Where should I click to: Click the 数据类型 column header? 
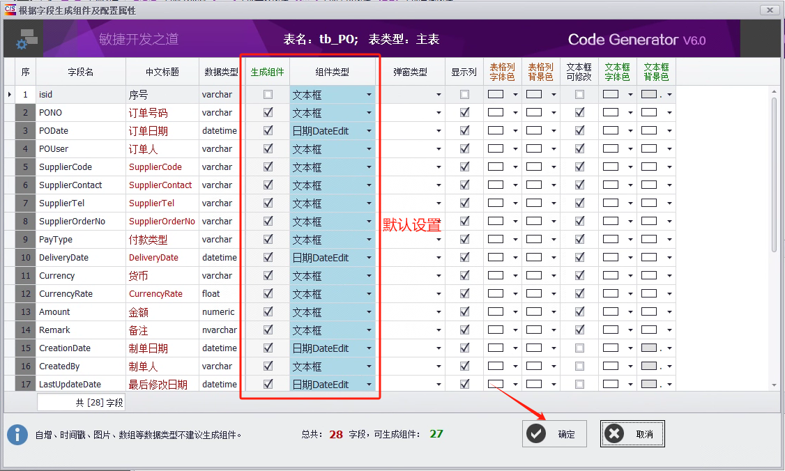pyautogui.click(x=221, y=72)
